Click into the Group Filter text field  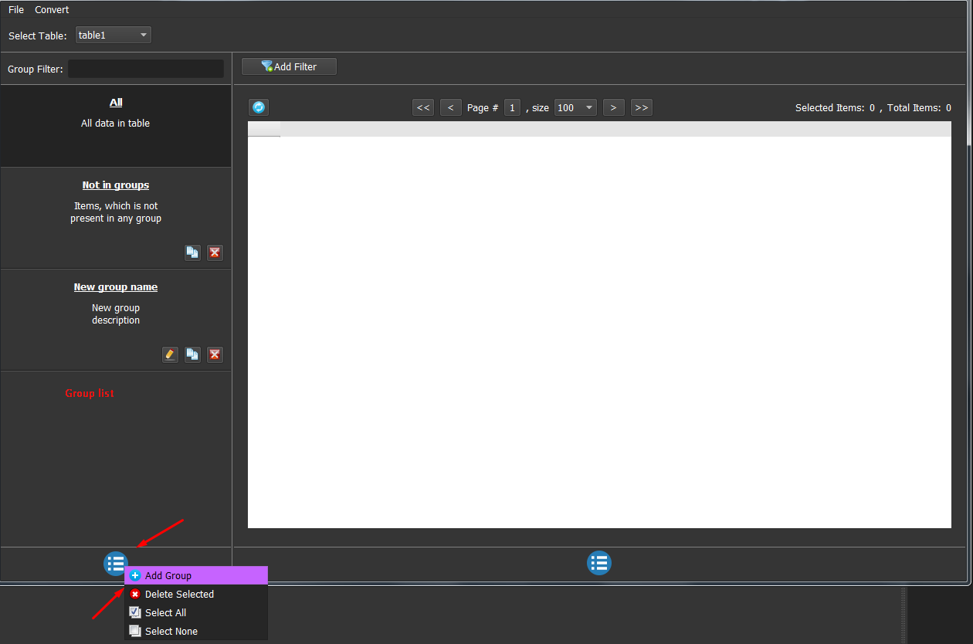[146, 69]
